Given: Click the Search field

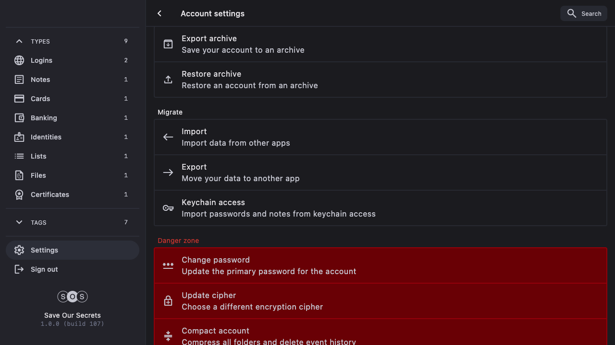Looking at the screenshot, I should point(584,13).
